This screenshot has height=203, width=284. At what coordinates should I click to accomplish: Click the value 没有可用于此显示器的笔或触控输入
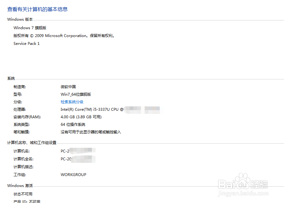[x=91, y=132]
